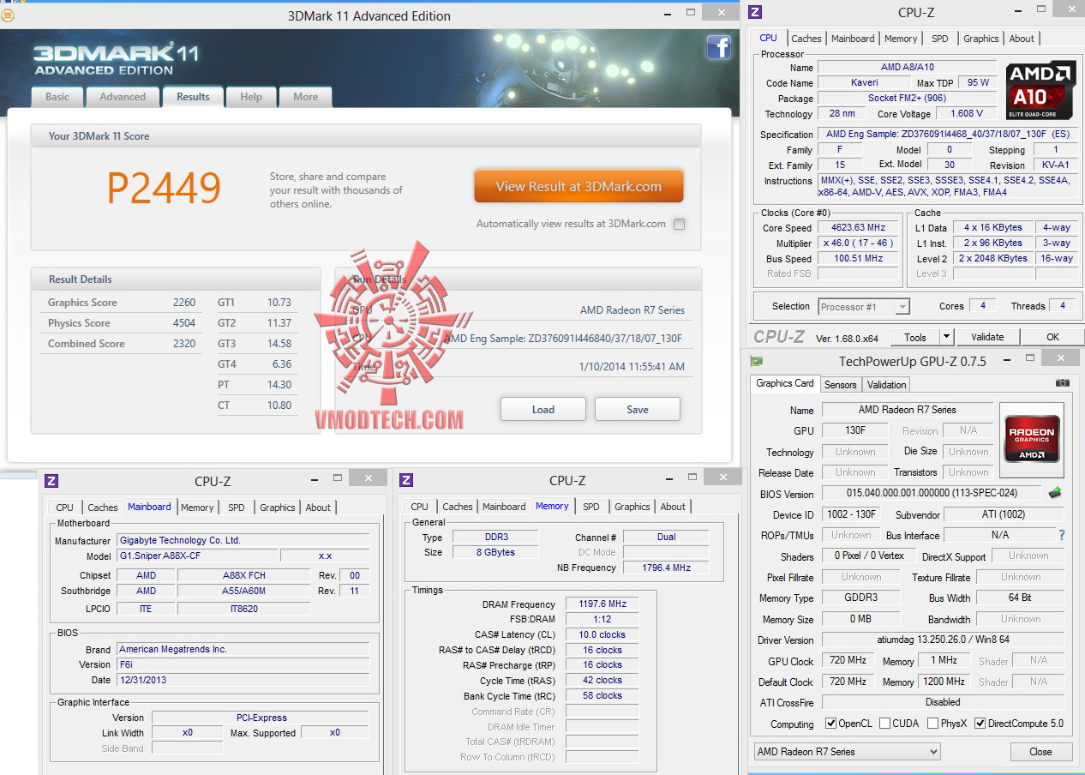This screenshot has height=775, width=1085.
Task: Select the Results tab in 3DMark
Action: point(193,97)
